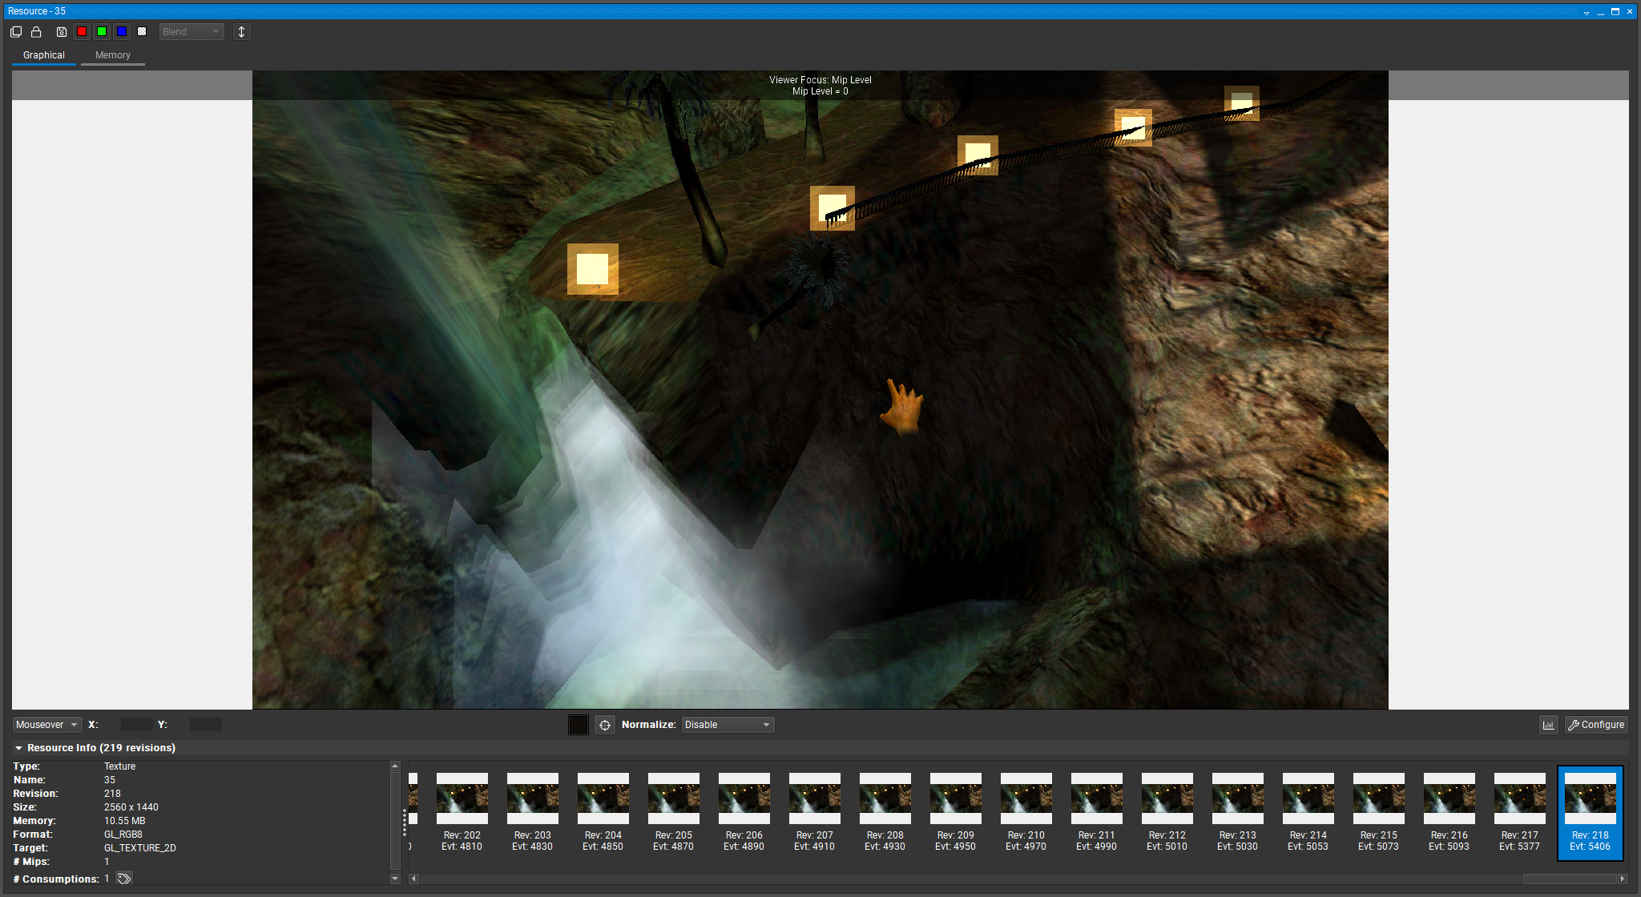Select the Rev: 206 thumbnail
Viewport: 1641px width, 897px height.
pyautogui.click(x=744, y=811)
